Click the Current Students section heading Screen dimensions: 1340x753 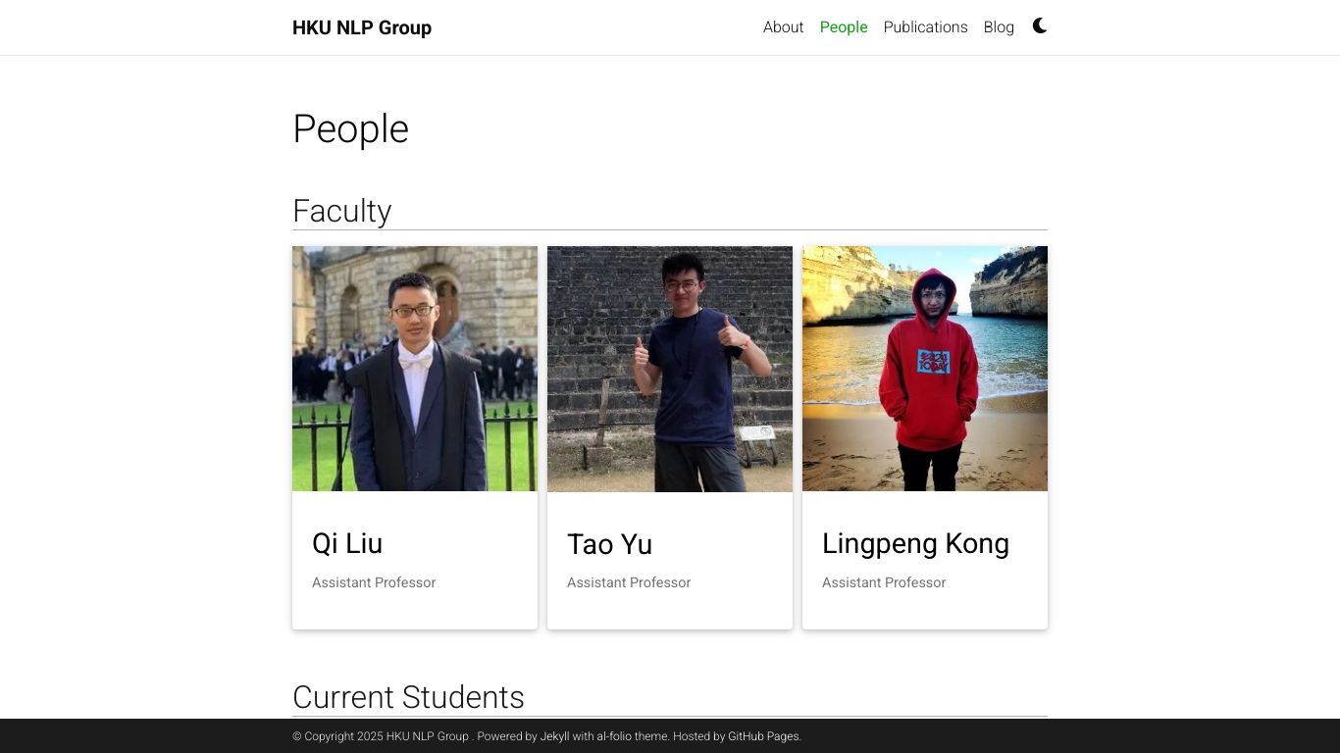tap(408, 697)
